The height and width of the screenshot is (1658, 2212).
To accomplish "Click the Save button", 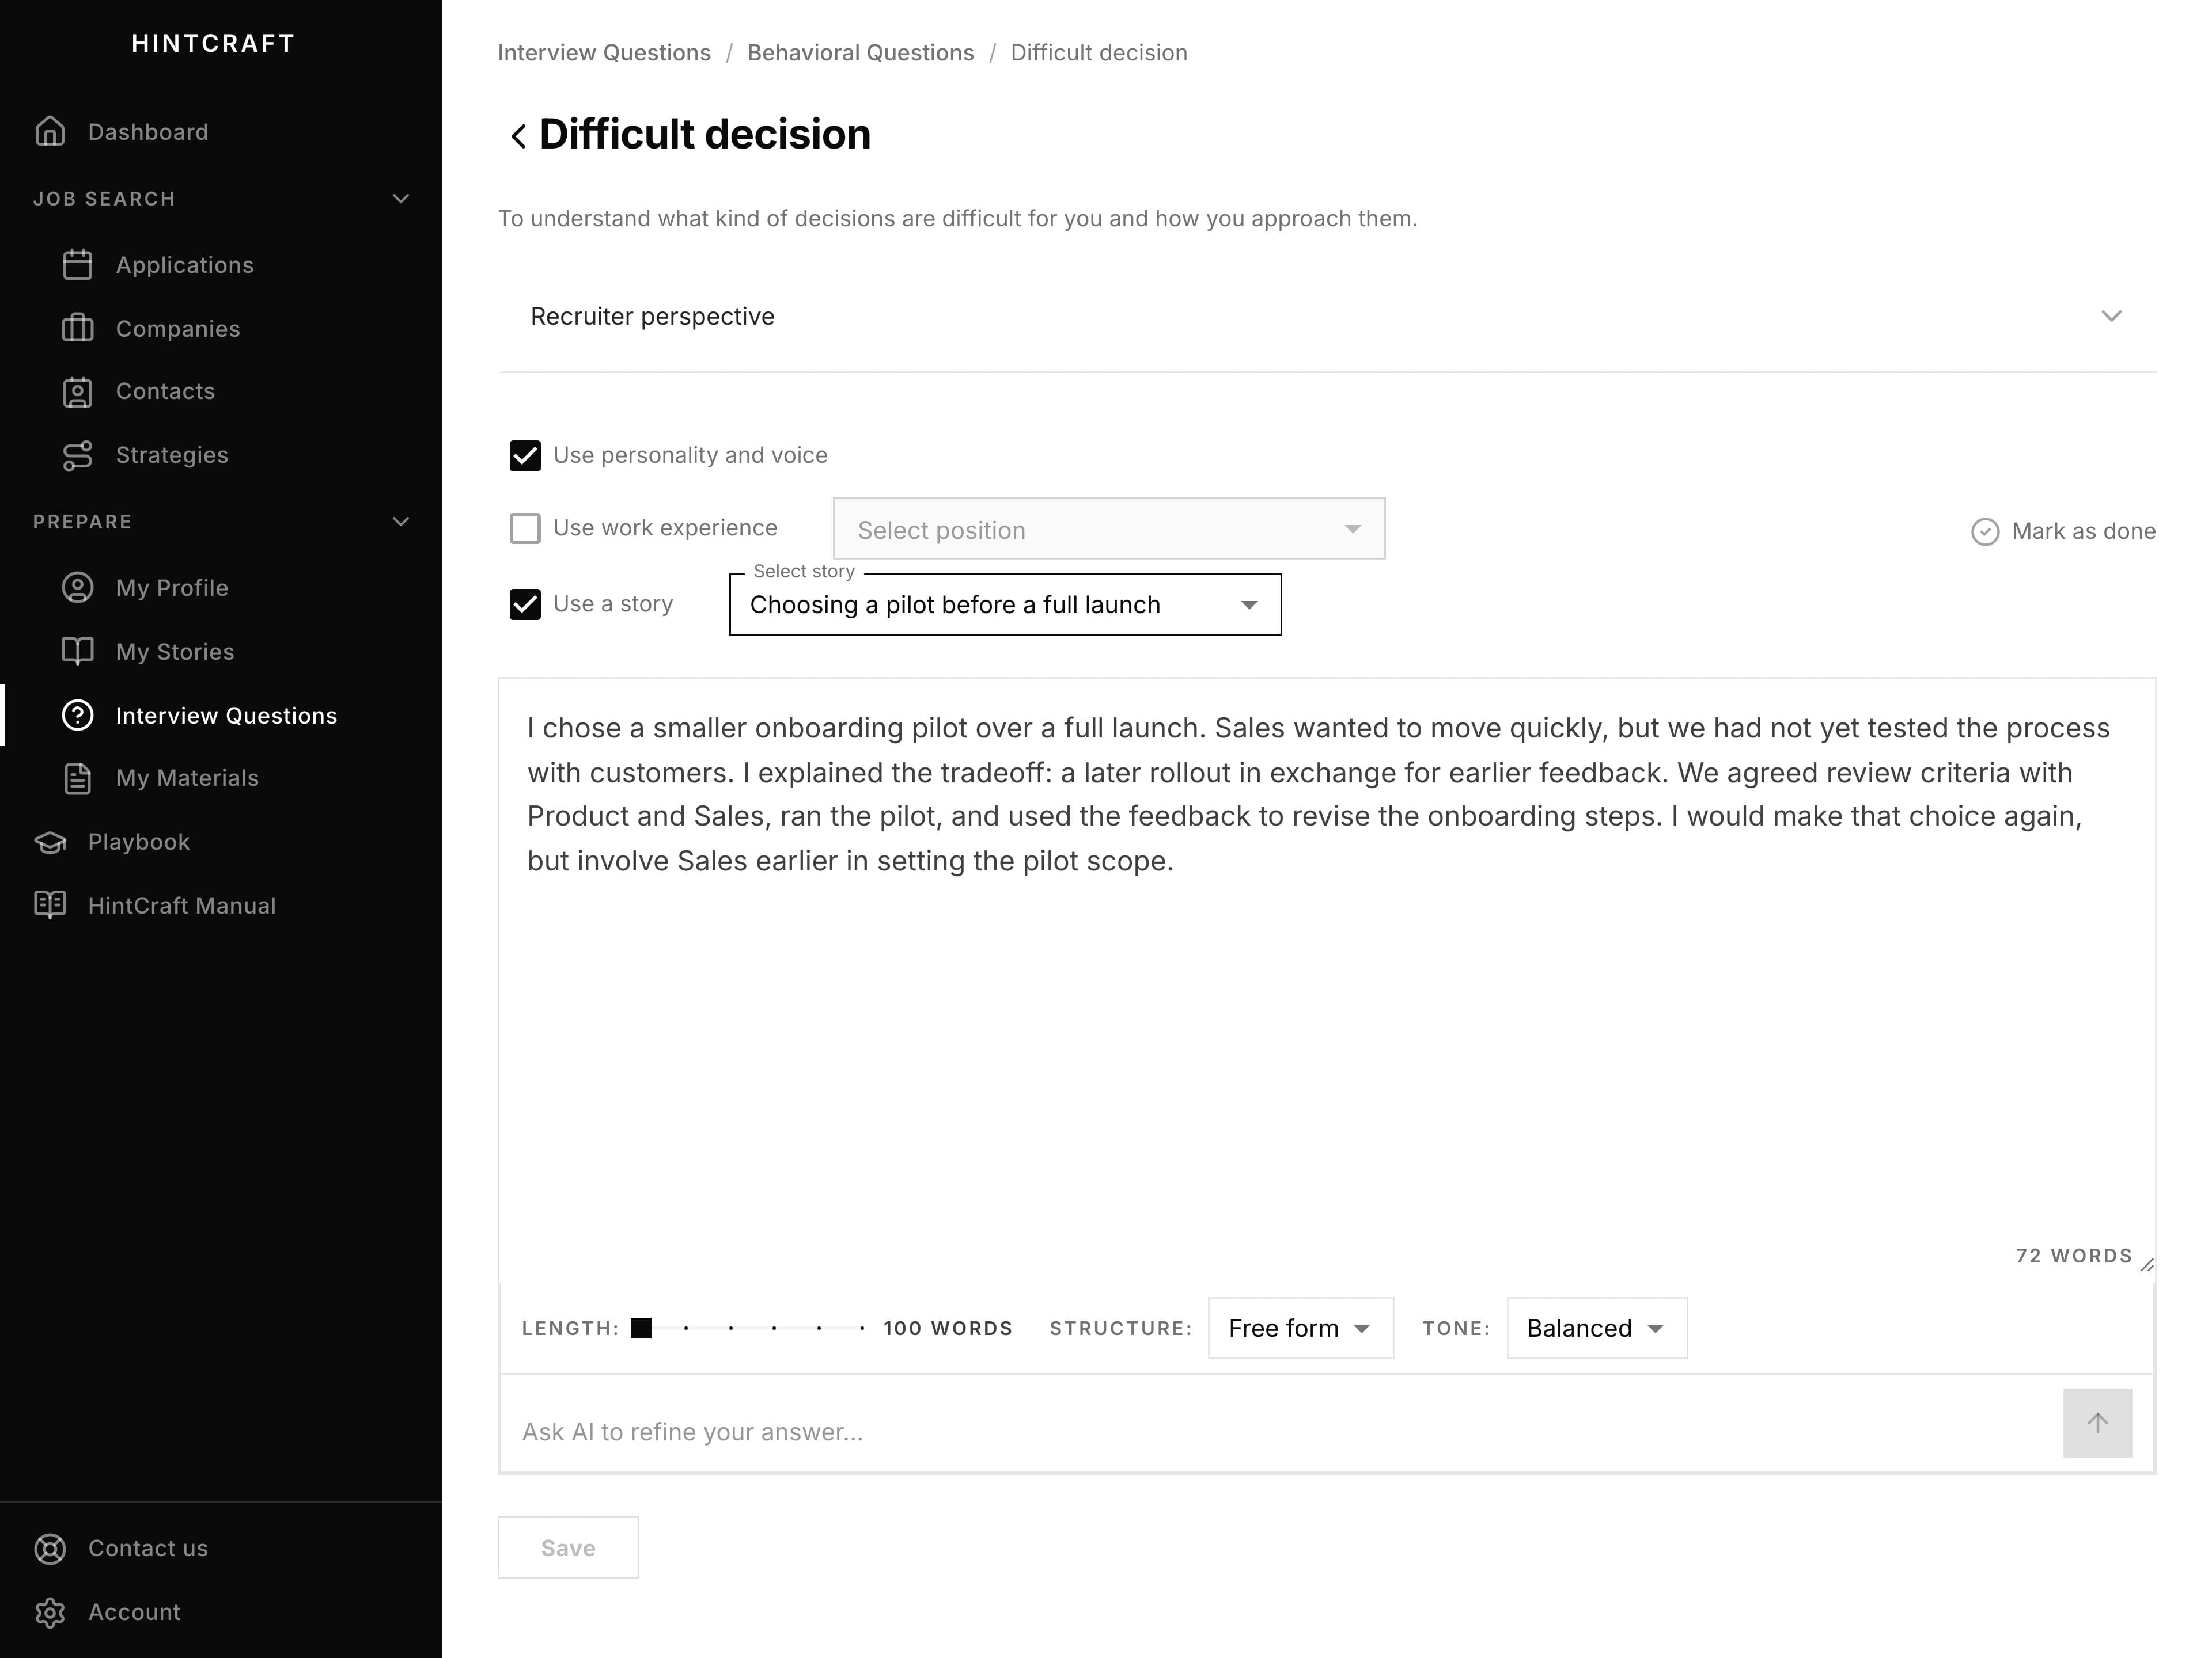I will click(x=568, y=1548).
